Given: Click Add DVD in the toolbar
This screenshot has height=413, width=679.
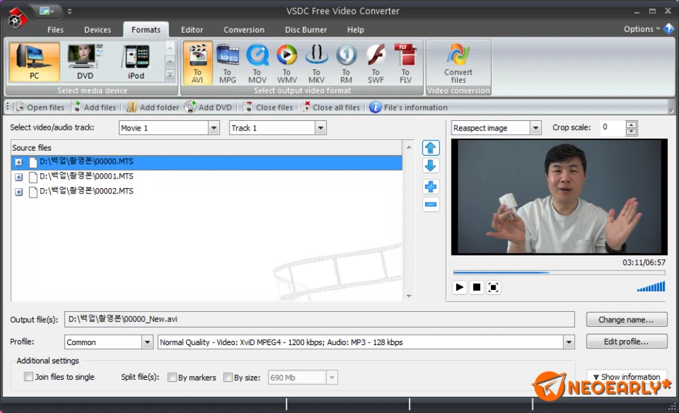Looking at the screenshot, I should click(208, 107).
